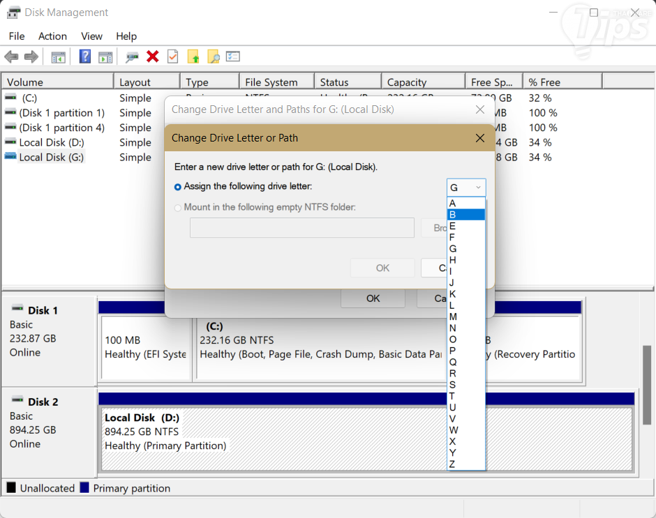Choose letter A from drive letter list

click(x=466, y=203)
